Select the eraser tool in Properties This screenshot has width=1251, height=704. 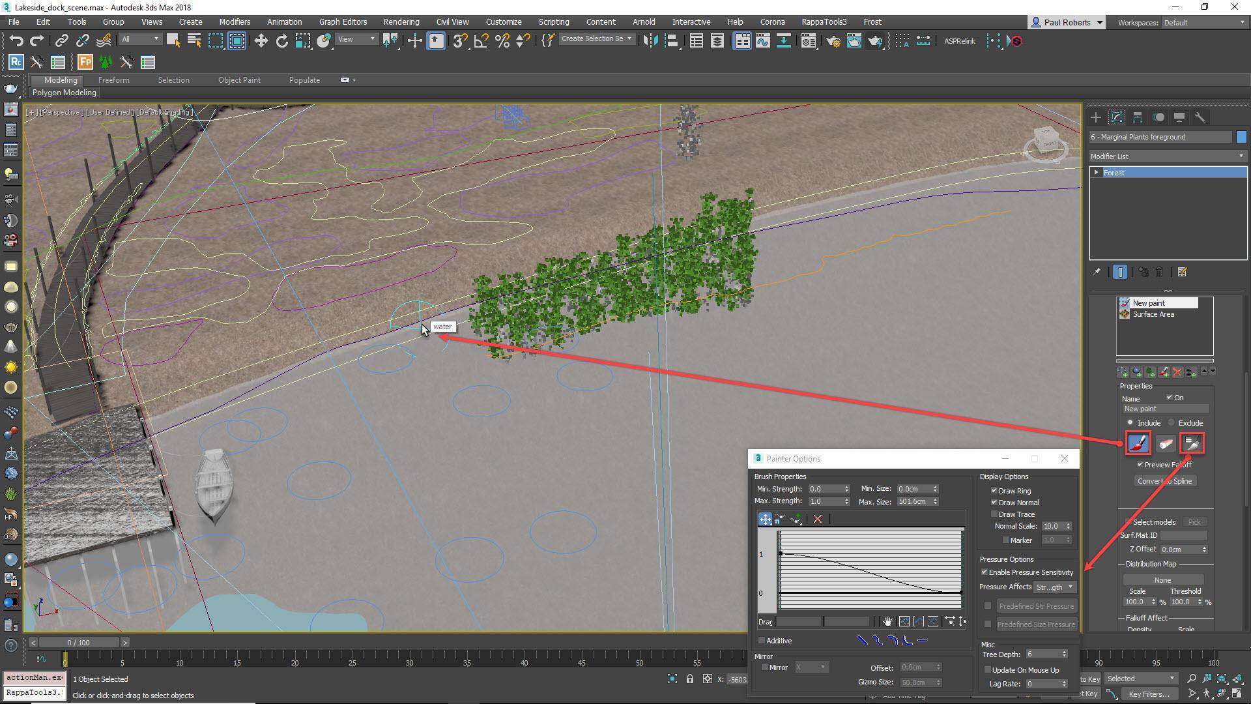(1164, 443)
